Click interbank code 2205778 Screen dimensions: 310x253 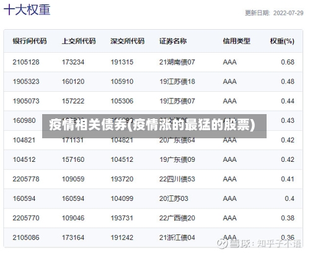26,179
